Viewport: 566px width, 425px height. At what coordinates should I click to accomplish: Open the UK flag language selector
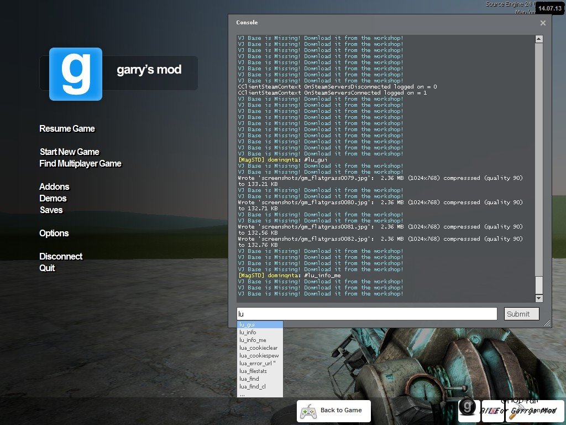click(492, 411)
